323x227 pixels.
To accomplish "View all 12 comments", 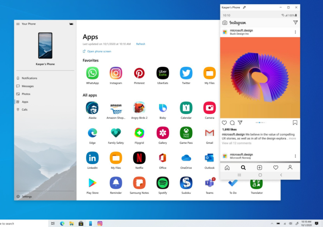I will pyautogui.click(x=237, y=143).
